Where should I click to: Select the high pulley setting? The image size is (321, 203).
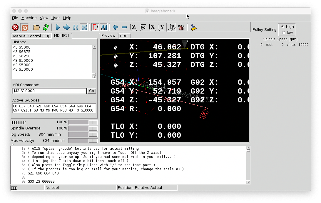coord(283,27)
